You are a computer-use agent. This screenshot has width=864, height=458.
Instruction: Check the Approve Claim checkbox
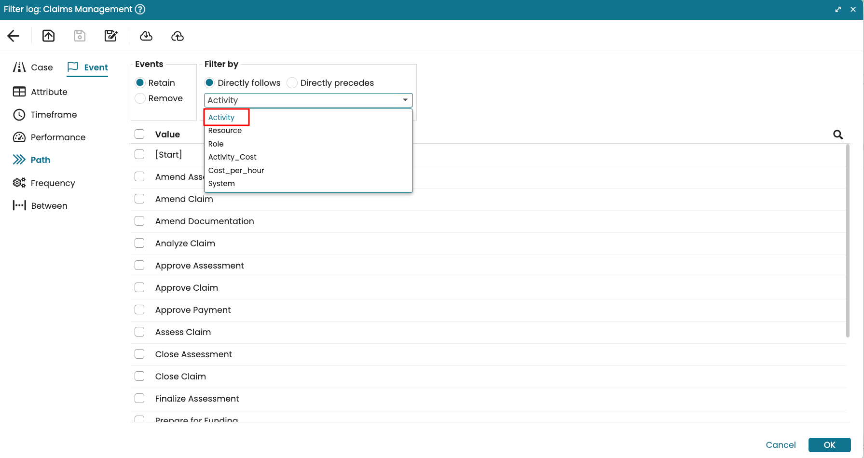139,288
